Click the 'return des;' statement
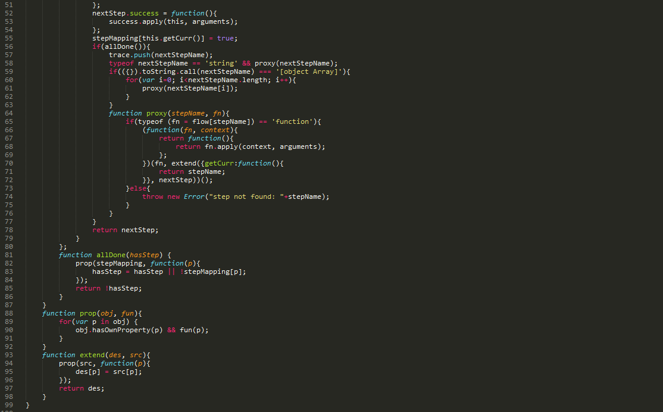Image resolution: width=663 pixels, height=412 pixels. click(x=82, y=388)
